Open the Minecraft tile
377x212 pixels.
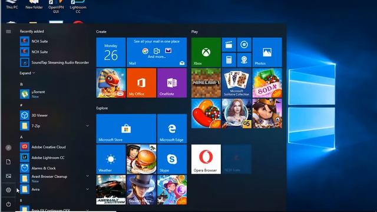tap(206, 83)
